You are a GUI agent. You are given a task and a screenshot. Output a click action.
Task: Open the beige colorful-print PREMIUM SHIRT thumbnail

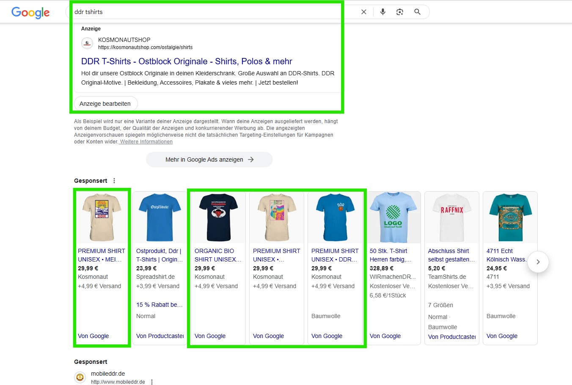277,217
